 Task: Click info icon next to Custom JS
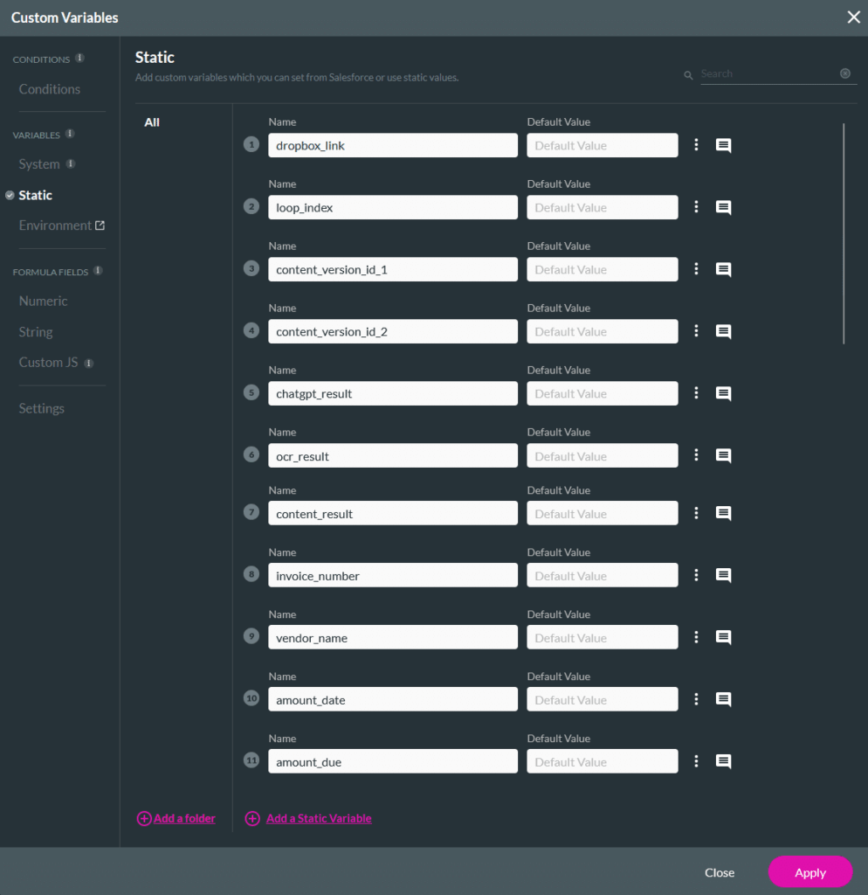[x=88, y=363]
